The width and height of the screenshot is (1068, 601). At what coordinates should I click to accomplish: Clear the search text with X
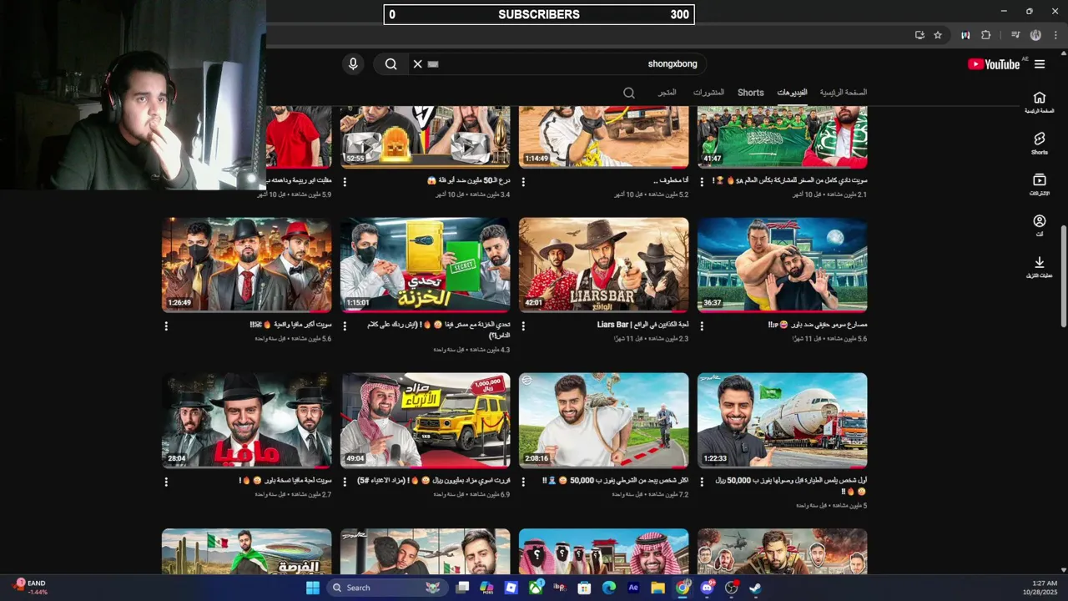click(418, 64)
